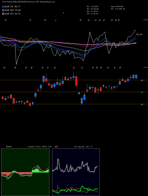Click the ADX (14 day) values text
The width and height of the screenshot is (148, 196).
83,147
